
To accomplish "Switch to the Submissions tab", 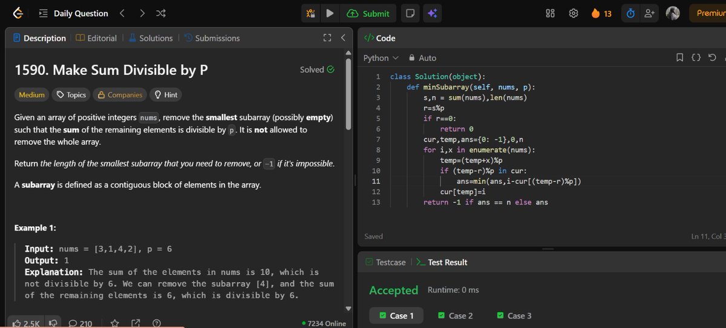I will pos(212,38).
